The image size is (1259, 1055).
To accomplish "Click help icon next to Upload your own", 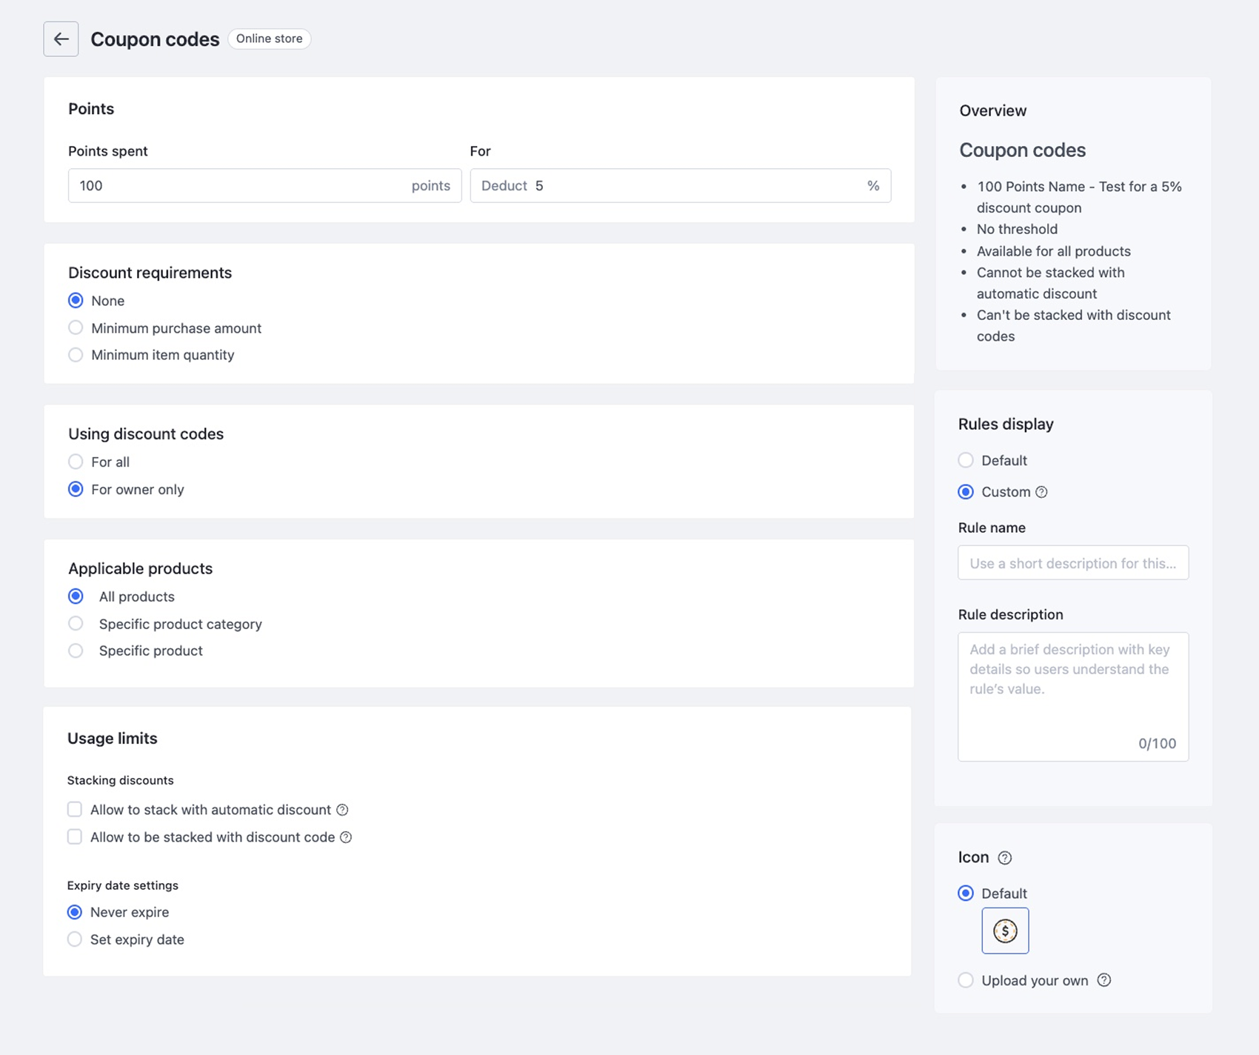I will tap(1103, 980).
